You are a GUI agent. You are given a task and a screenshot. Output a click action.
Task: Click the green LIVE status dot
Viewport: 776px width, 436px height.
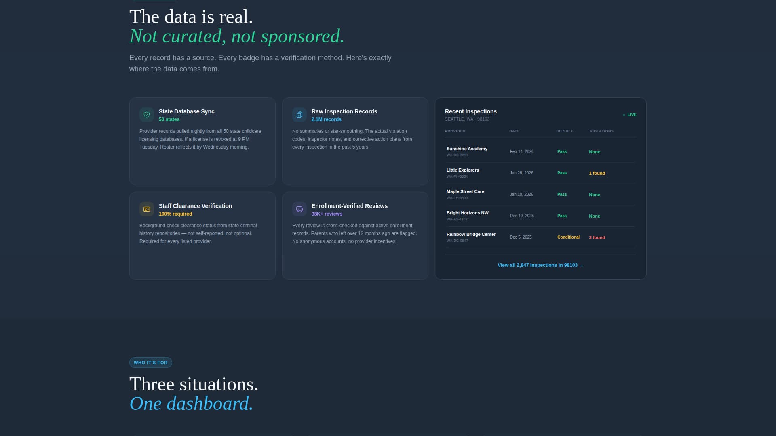(624, 115)
